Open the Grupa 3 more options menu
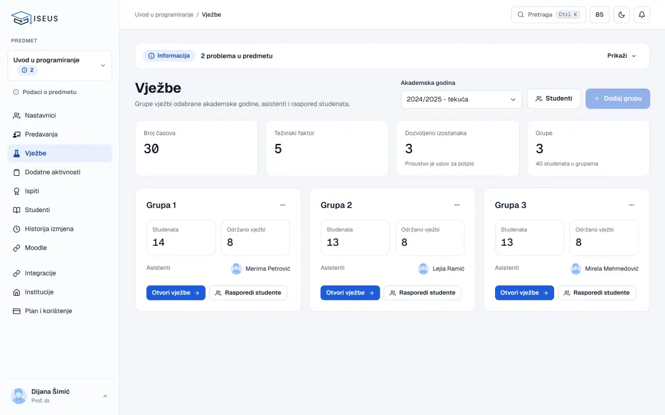665x415 pixels. [632, 205]
